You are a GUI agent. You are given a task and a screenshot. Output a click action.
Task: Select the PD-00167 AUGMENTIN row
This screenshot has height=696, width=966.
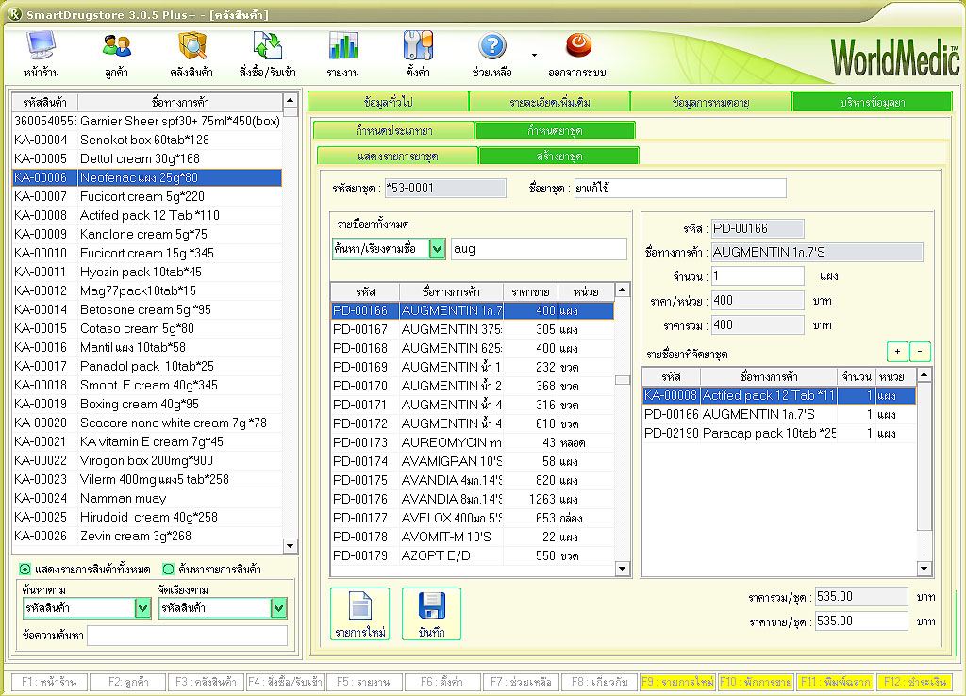click(473, 329)
